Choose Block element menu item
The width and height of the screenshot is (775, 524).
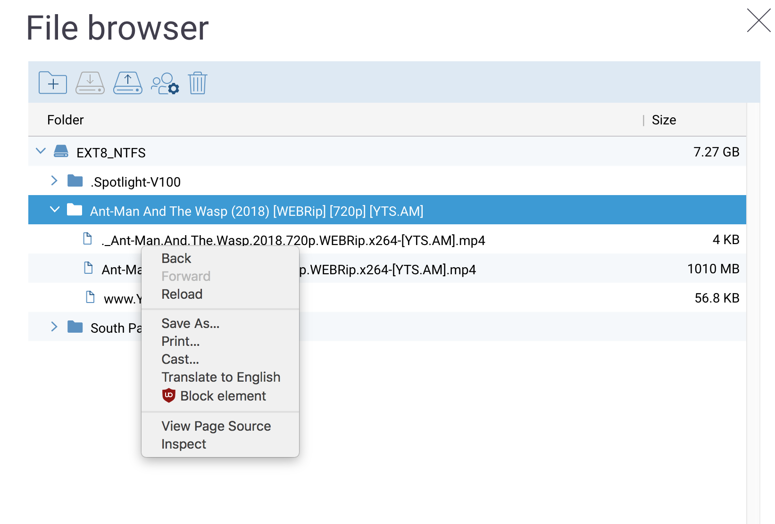click(x=220, y=396)
